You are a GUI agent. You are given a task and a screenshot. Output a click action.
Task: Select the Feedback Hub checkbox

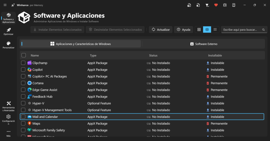click(x=23, y=96)
